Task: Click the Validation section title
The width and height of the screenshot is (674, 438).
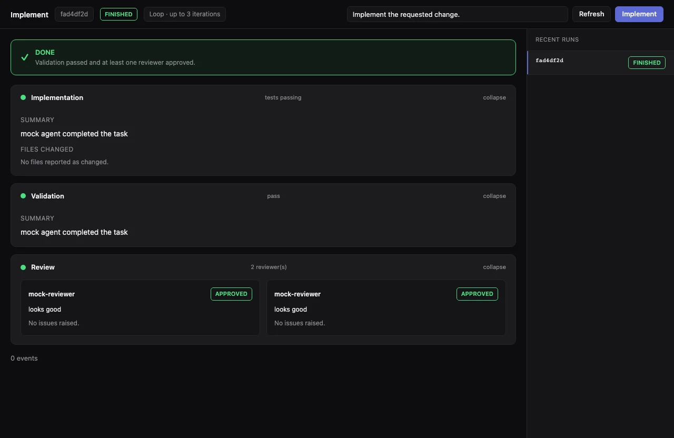Action: coord(47,196)
